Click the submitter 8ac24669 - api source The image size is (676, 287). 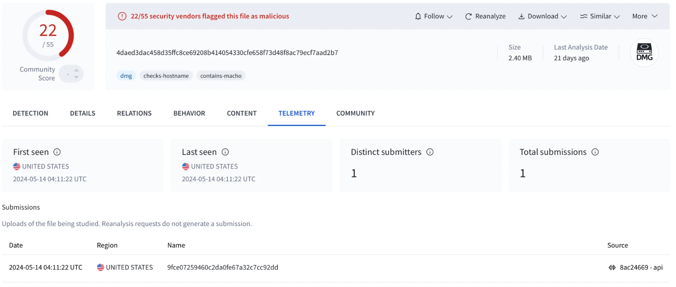(641, 267)
